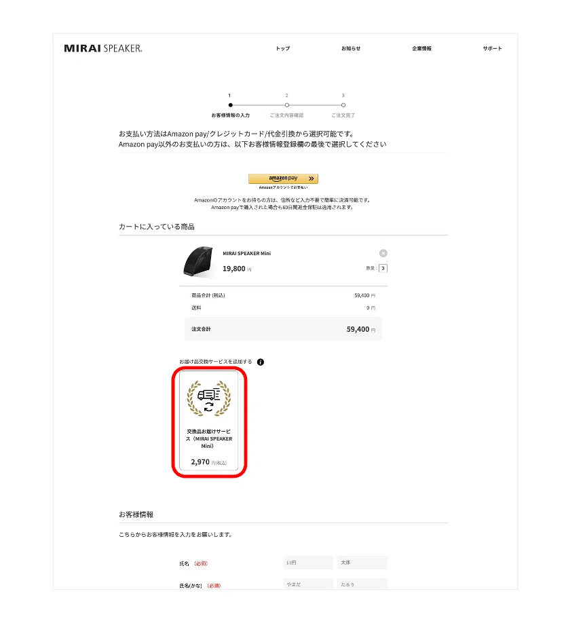
Task: Click the kana last name field やまだ
Action: point(308,584)
